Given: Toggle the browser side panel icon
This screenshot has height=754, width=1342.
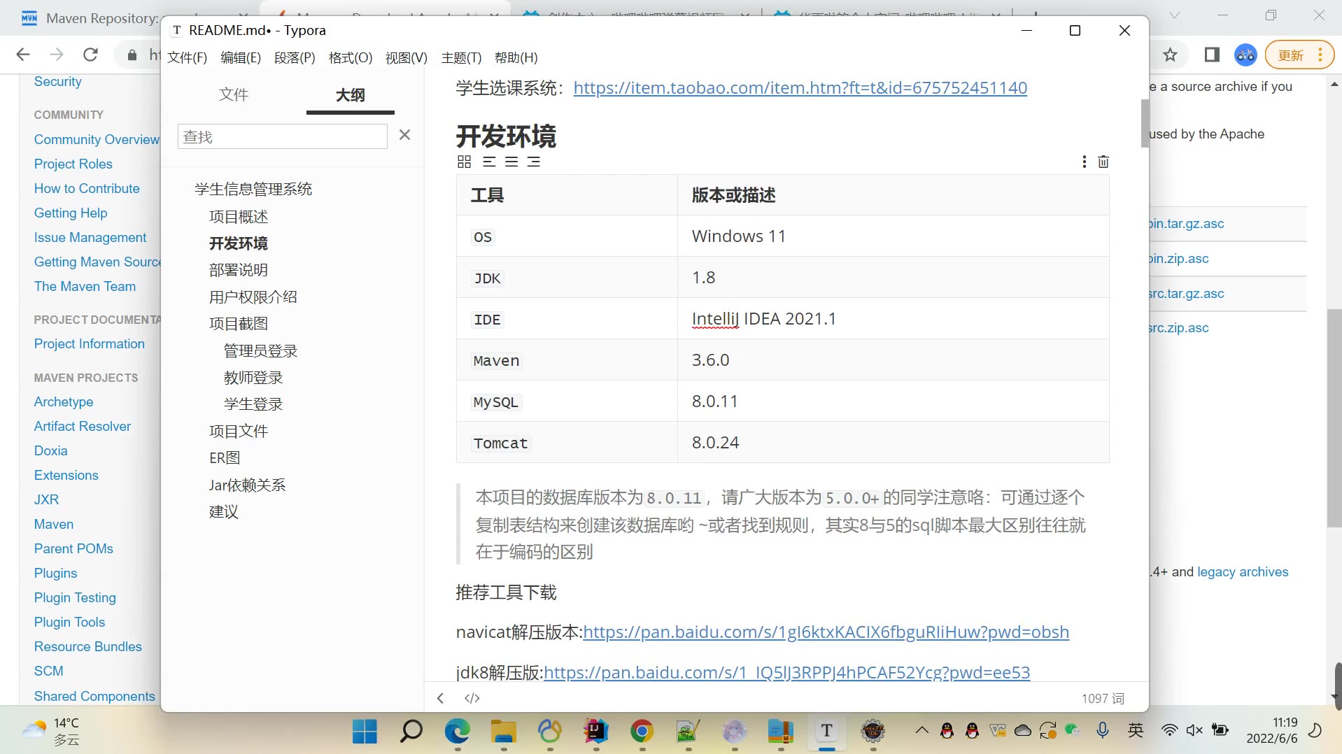Looking at the screenshot, I should (x=1212, y=55).
